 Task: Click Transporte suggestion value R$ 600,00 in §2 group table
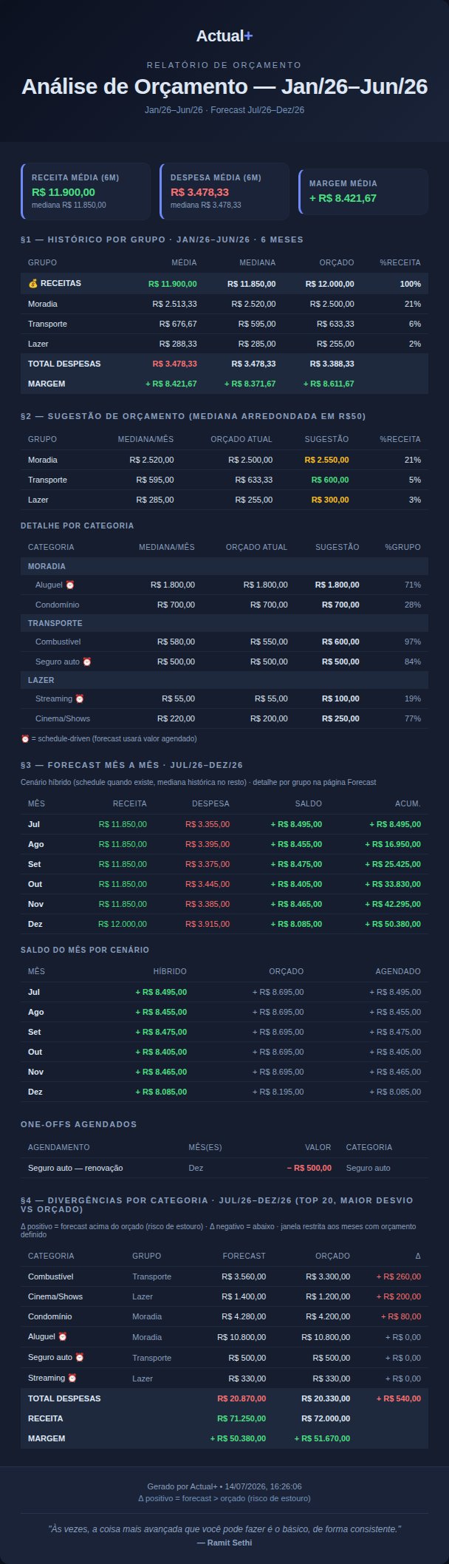point(330,480)
